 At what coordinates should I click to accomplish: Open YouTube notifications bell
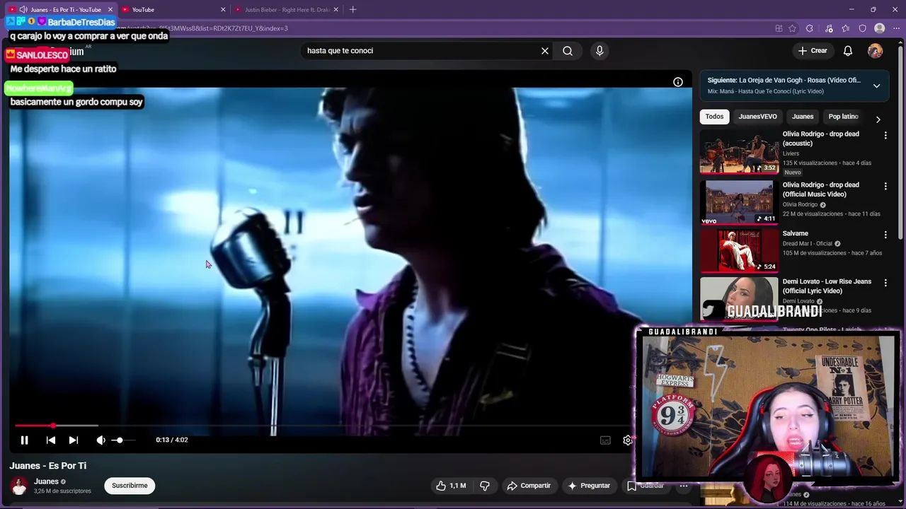tap(848, 51)
